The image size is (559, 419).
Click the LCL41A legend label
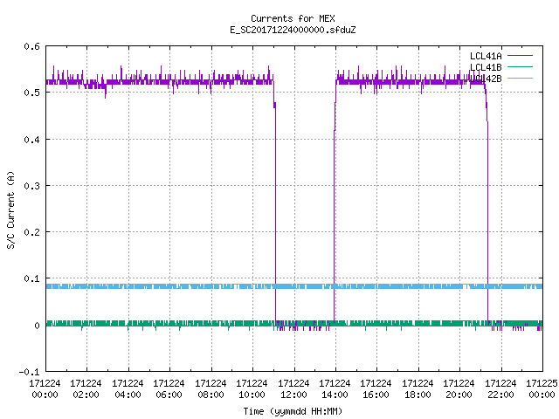point(486,56)
